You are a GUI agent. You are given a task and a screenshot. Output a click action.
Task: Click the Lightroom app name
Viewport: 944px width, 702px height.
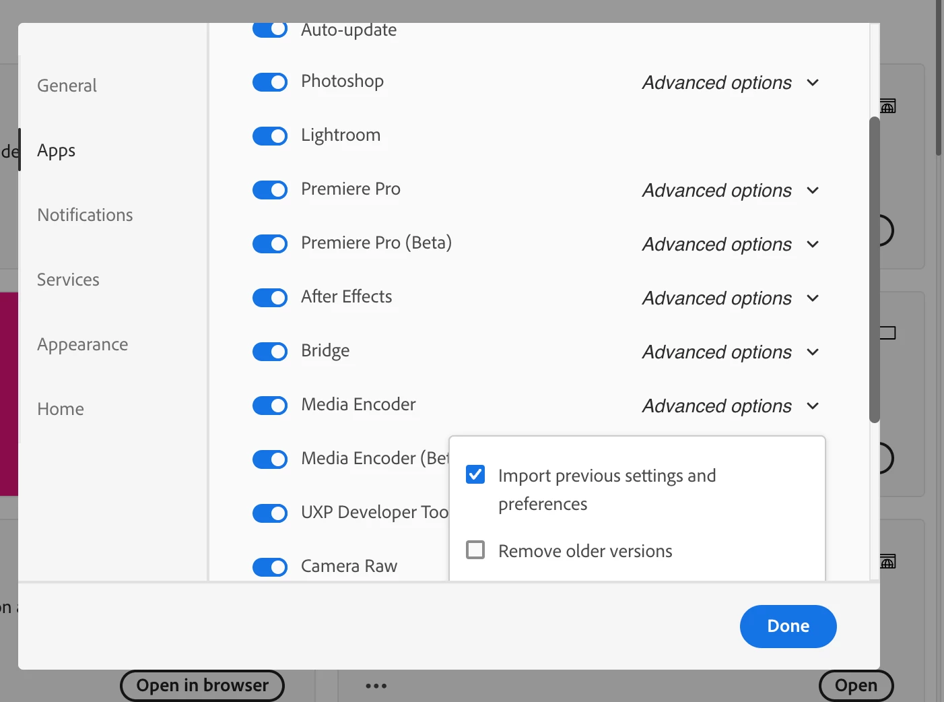point(341,135)
